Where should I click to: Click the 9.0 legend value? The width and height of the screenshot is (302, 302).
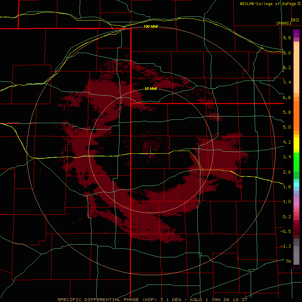pos(287,53)
